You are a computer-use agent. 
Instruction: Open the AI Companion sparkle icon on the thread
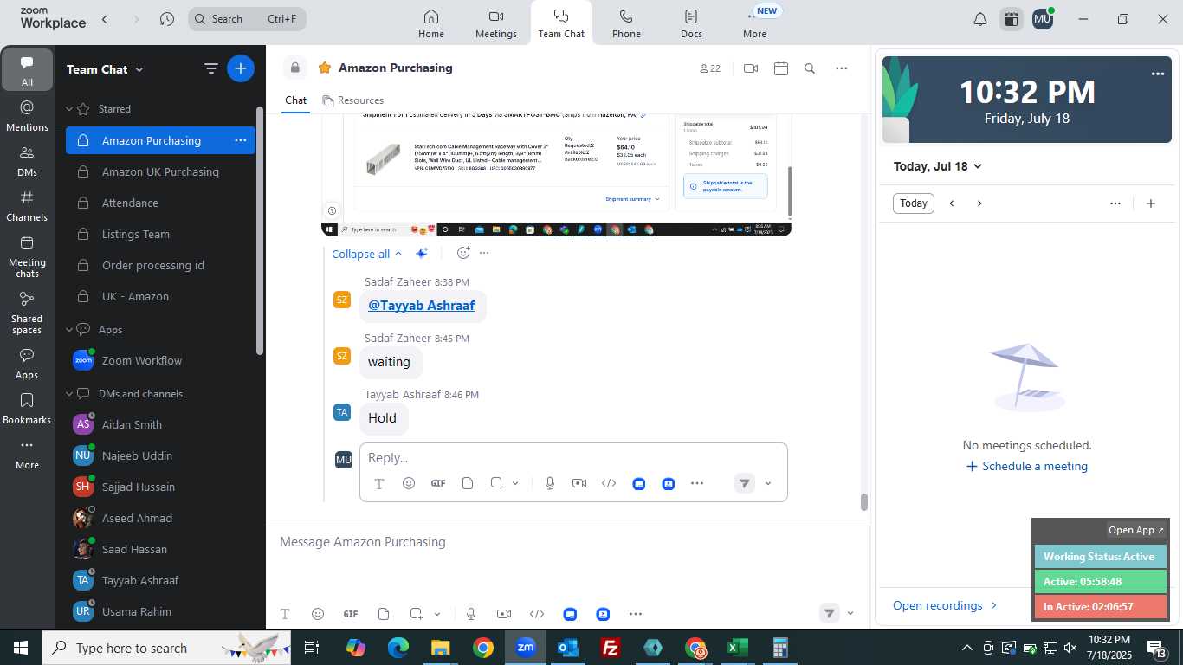point(422,253)
